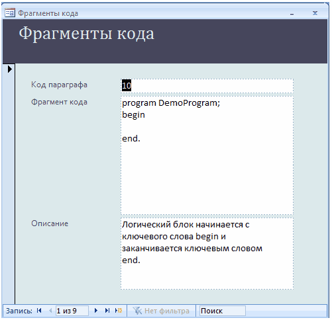Create a new blank record
The width and height of the screenshot is (332, 320).
pyautogui.click(x=119, y=311)
